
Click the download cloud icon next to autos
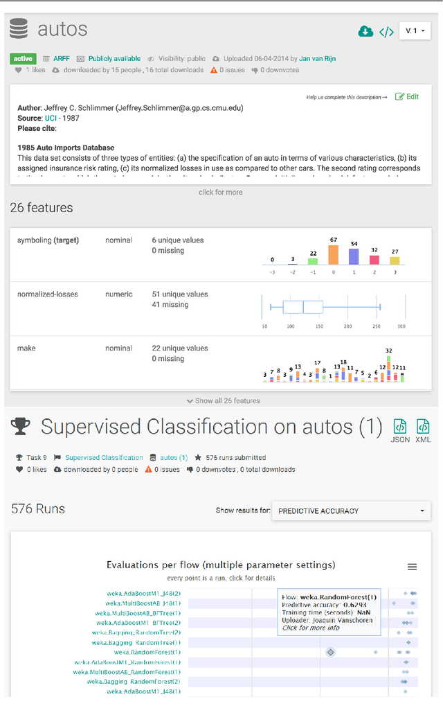click(366, 31)
